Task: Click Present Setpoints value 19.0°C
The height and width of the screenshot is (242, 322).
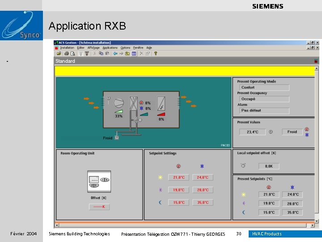Action: 269,203
